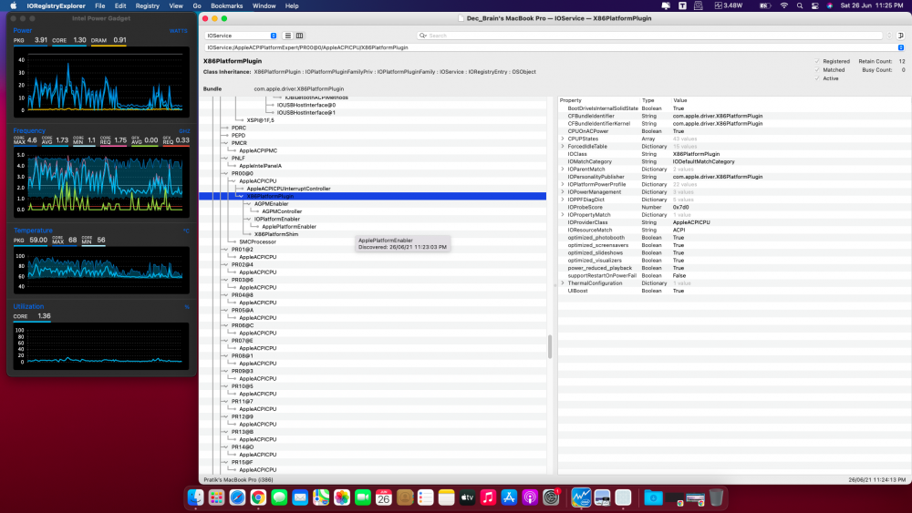Expand the ForcedIdleTable dictionary
The image size is (912, 513).
(x=563, y=147)
